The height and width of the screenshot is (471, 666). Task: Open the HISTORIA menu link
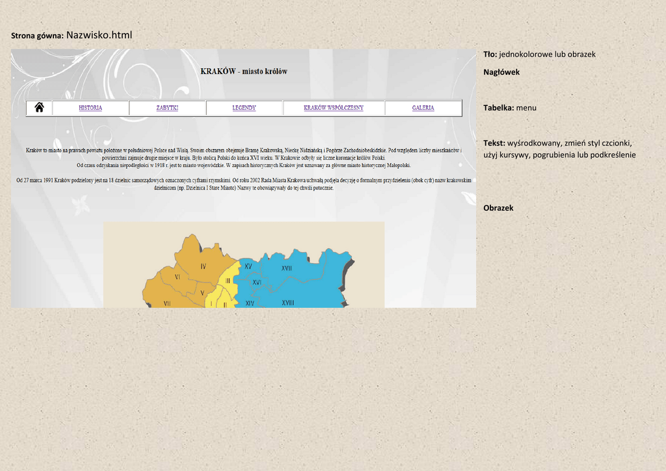click(90, 108)
